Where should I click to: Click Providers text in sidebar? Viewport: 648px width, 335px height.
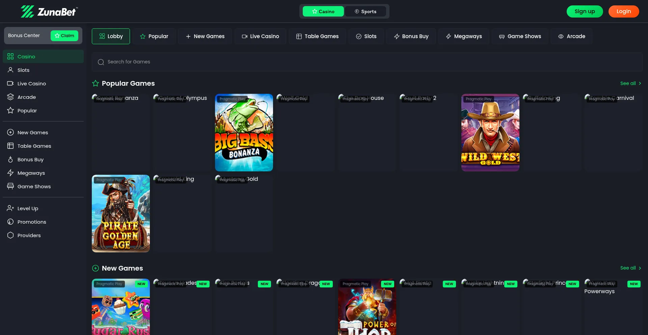tap(29, 235)
